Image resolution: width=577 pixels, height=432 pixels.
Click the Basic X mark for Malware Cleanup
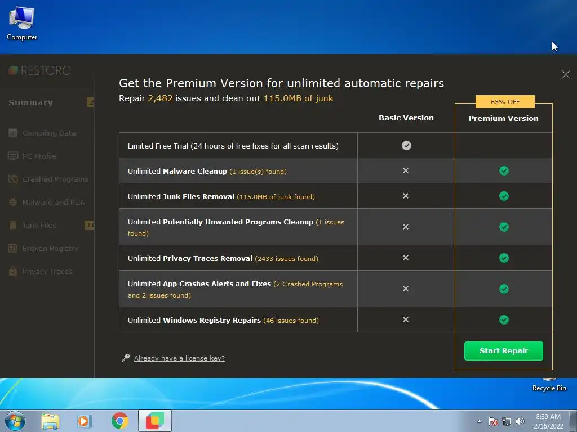(x=406, y=170)
